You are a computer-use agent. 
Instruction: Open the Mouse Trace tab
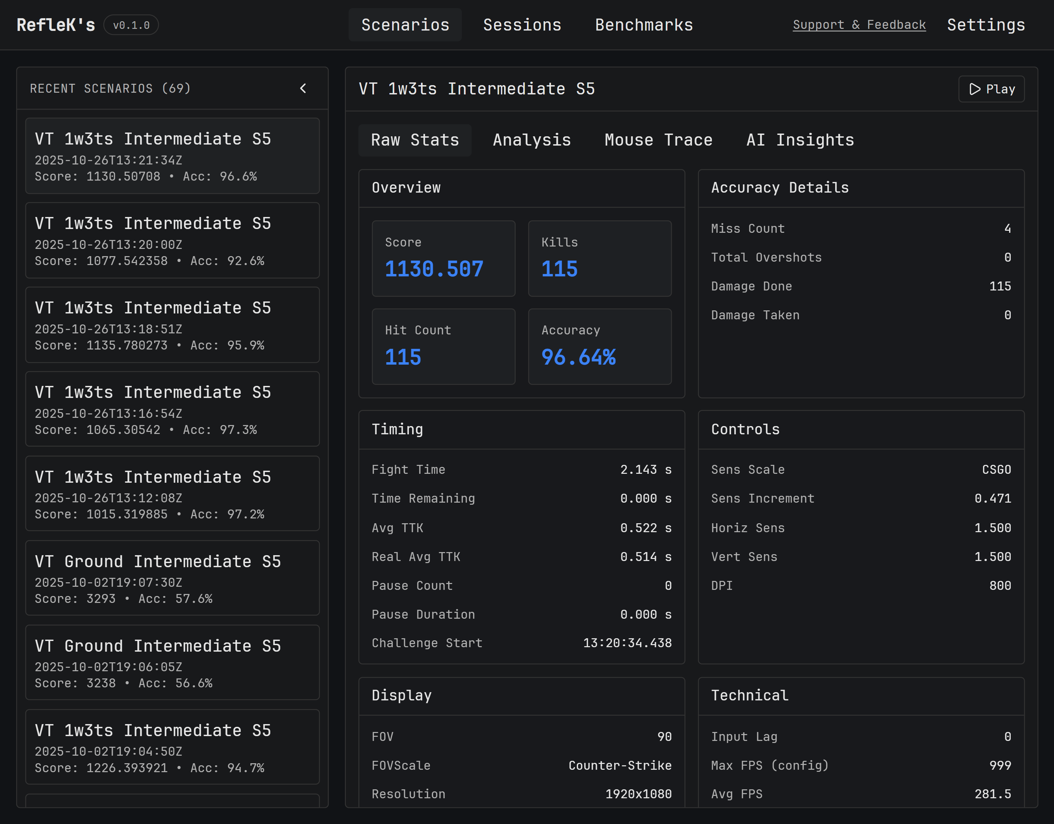(658, 140)
